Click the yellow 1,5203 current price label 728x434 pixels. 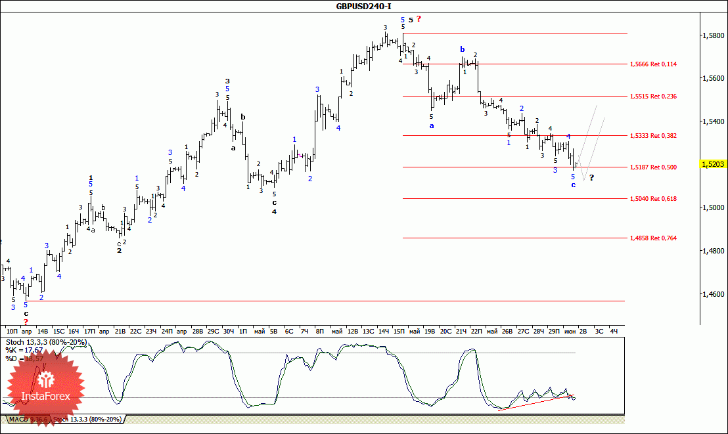713,164
